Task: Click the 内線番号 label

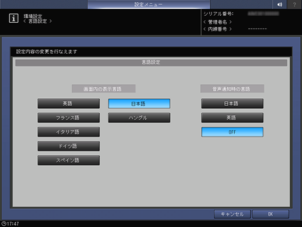Action: [x=217, y=29]
